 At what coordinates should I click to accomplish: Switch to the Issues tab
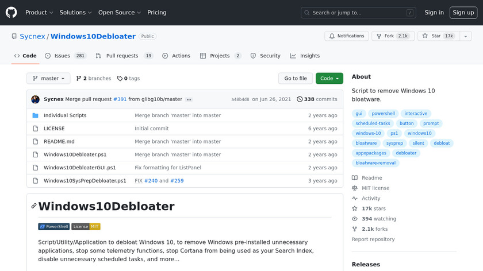65,56
